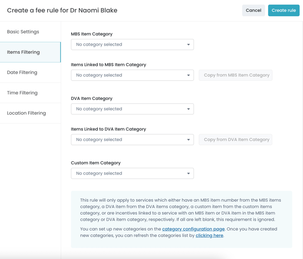Go to the Time Filtering tab

(x=22, y=93)
